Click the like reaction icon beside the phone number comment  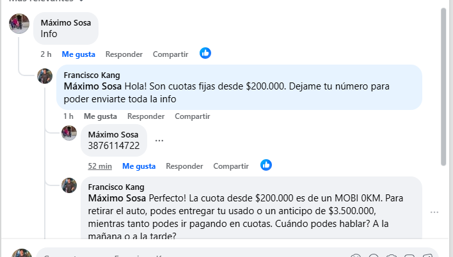coord(266,165)
